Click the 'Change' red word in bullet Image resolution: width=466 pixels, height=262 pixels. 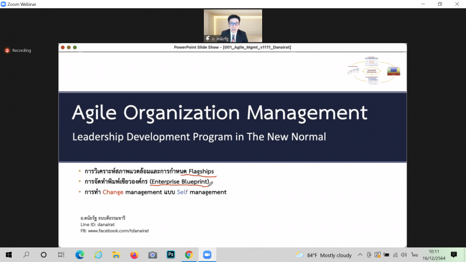(113, 192)
